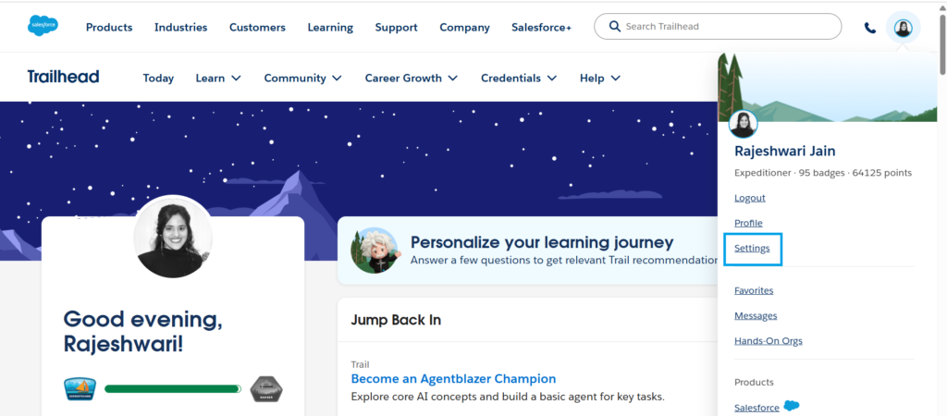Open the Help dropdown menu

coord(599,78)
